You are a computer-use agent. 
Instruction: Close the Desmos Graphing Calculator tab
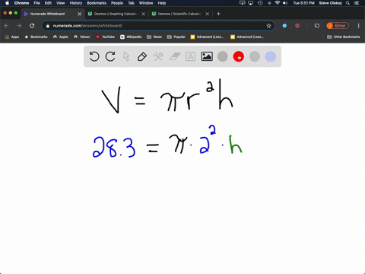click(144, 14)
